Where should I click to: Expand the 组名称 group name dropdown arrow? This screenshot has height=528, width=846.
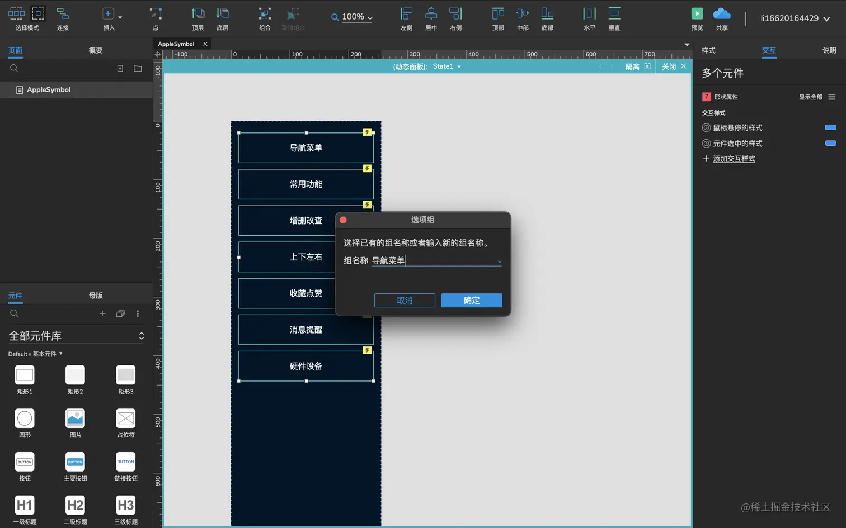pos(500,261)
